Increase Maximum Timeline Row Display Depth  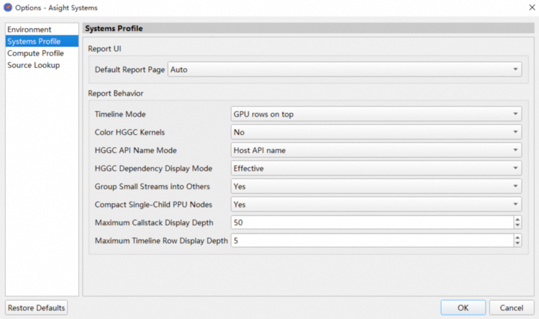click(518, 237)
